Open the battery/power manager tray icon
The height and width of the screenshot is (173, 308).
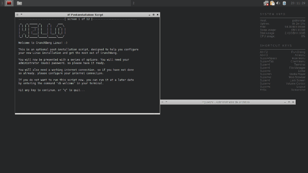pyautogui.click(x=284, y=3)
